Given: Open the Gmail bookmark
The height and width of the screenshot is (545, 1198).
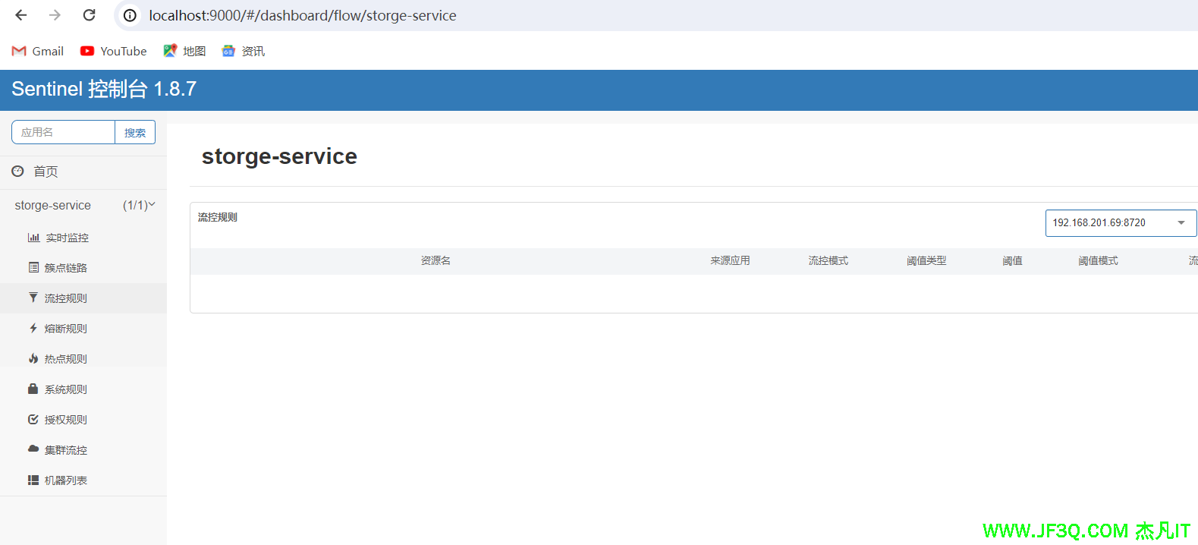Looking at the screenshot, I should [x=38, y=51].
